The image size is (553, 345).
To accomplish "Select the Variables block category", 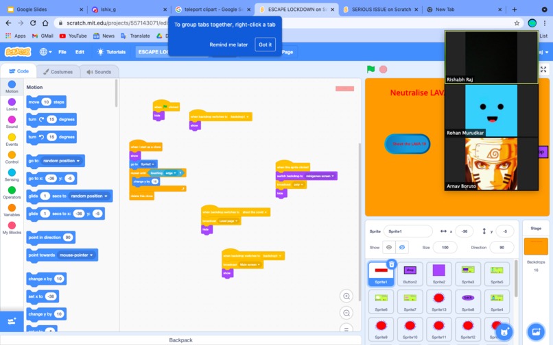I will pyautogui.click(x=12, y=210).
